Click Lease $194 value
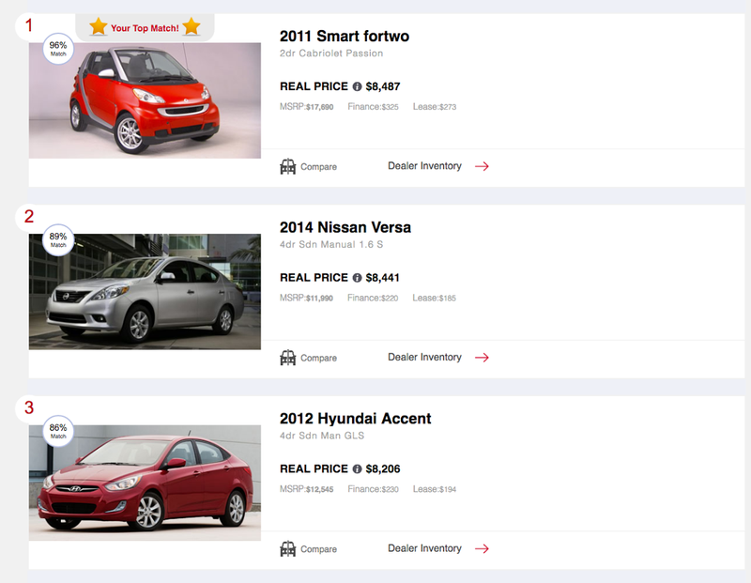This screenshot has height=583, width=751. pos(448,489)
